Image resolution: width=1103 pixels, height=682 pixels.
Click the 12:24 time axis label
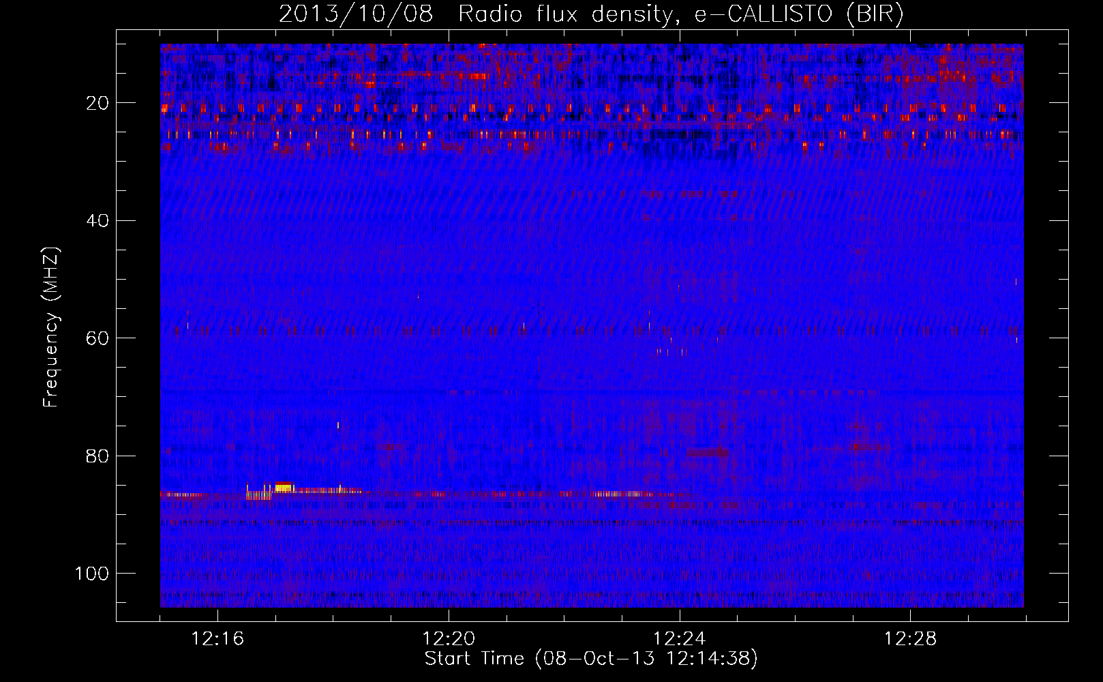680,639
